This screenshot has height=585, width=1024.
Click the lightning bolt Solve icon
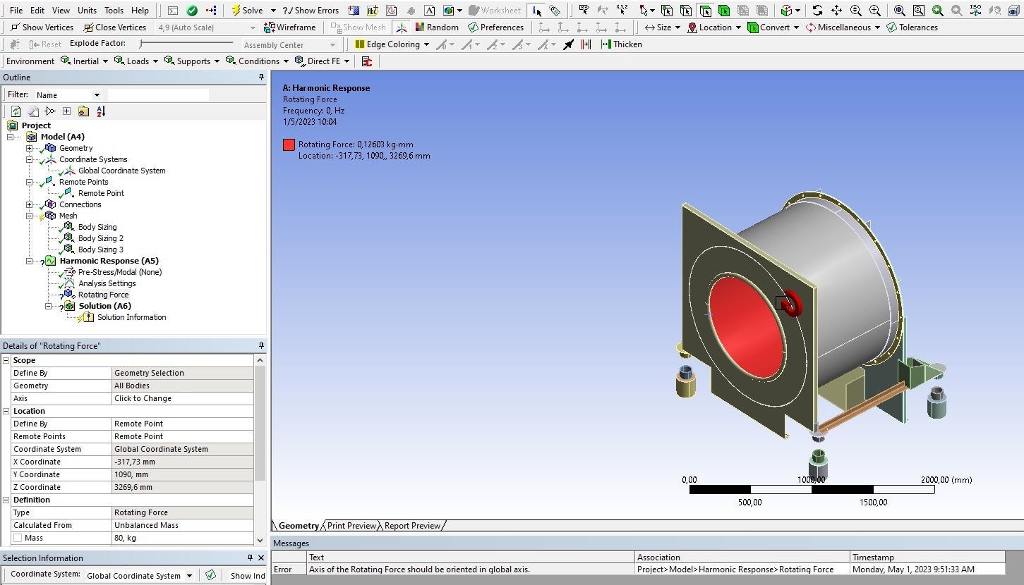(x=236, y=11)
